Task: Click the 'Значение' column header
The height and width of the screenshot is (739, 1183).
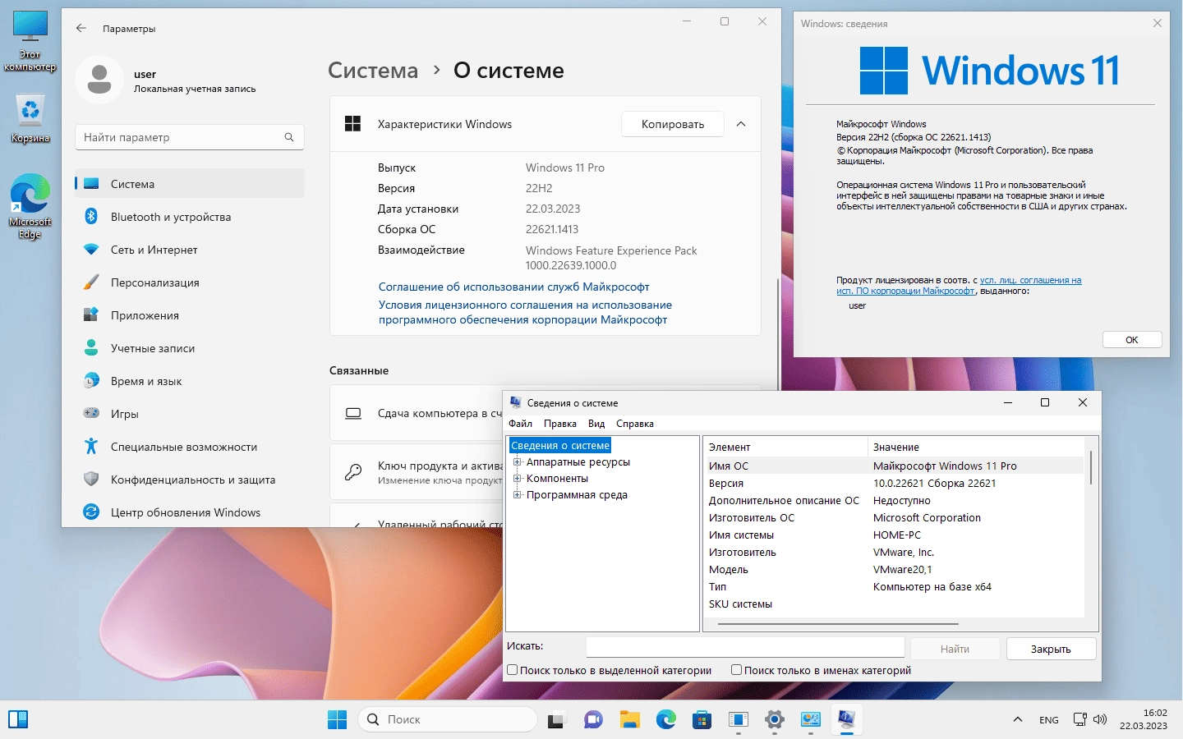Action: (976, 447)
